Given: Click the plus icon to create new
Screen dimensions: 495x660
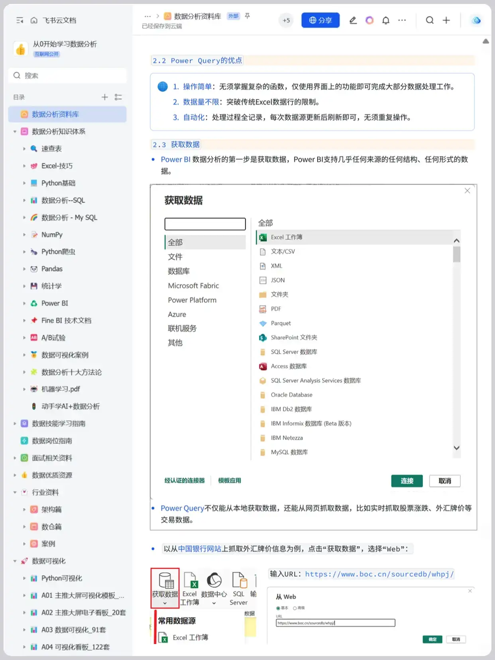Looking at the screenshot, I should coord(446,20).
